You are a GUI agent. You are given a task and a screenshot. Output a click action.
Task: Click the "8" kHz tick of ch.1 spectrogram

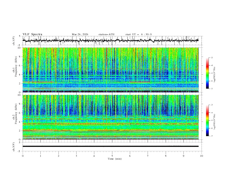20,57
